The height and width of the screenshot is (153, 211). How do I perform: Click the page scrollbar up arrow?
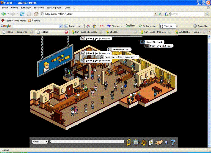tap(209, 36)
